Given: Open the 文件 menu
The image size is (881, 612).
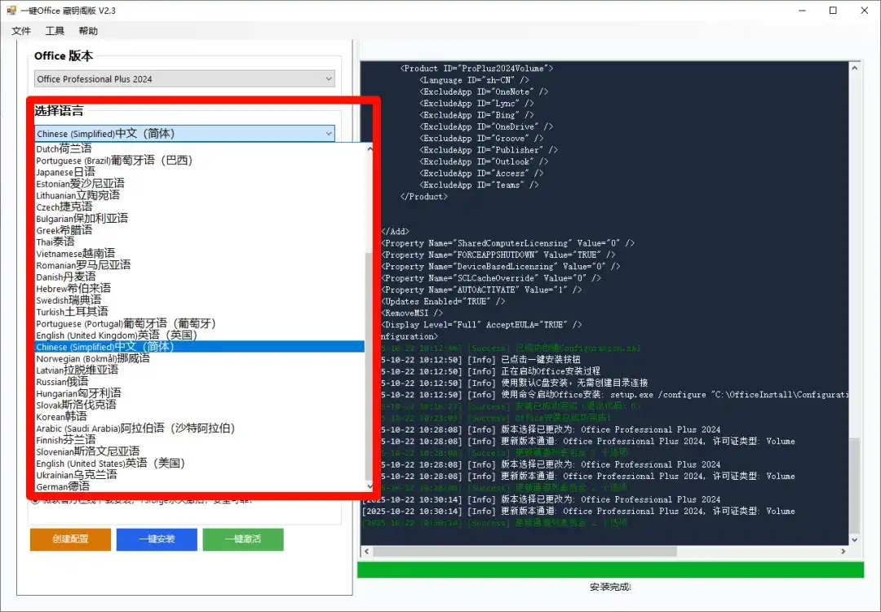Looking at the screenshot, I should (x=21, y=31).
